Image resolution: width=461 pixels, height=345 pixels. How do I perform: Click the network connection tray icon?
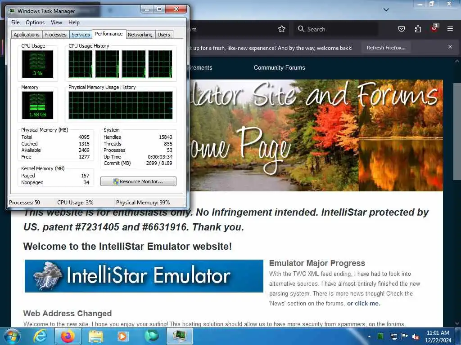click(x=394, y=336)
